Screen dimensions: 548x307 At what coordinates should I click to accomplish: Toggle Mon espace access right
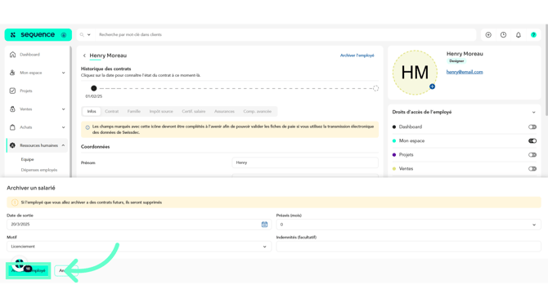click(x=532, y=141)
